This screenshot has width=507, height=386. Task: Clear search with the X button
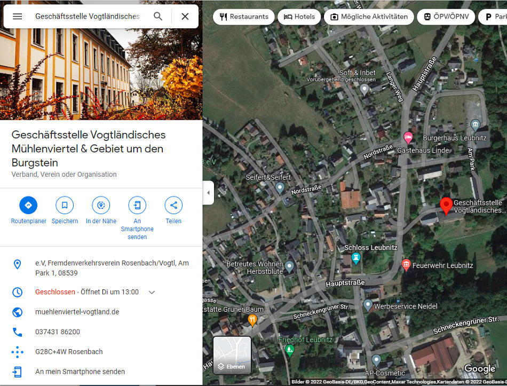[185, 16]
